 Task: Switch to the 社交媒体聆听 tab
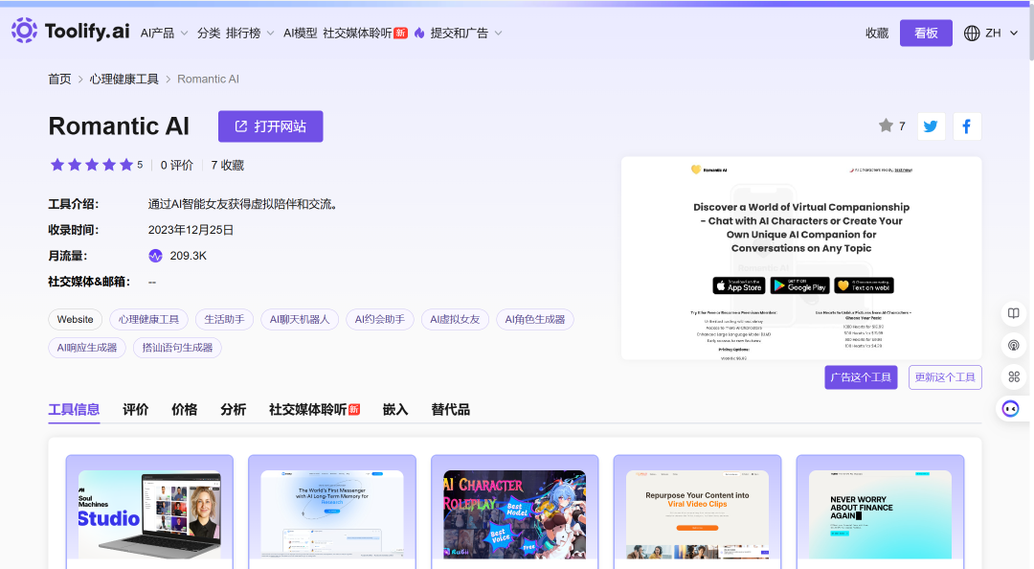pyautogui.click(x=314, y=410)
